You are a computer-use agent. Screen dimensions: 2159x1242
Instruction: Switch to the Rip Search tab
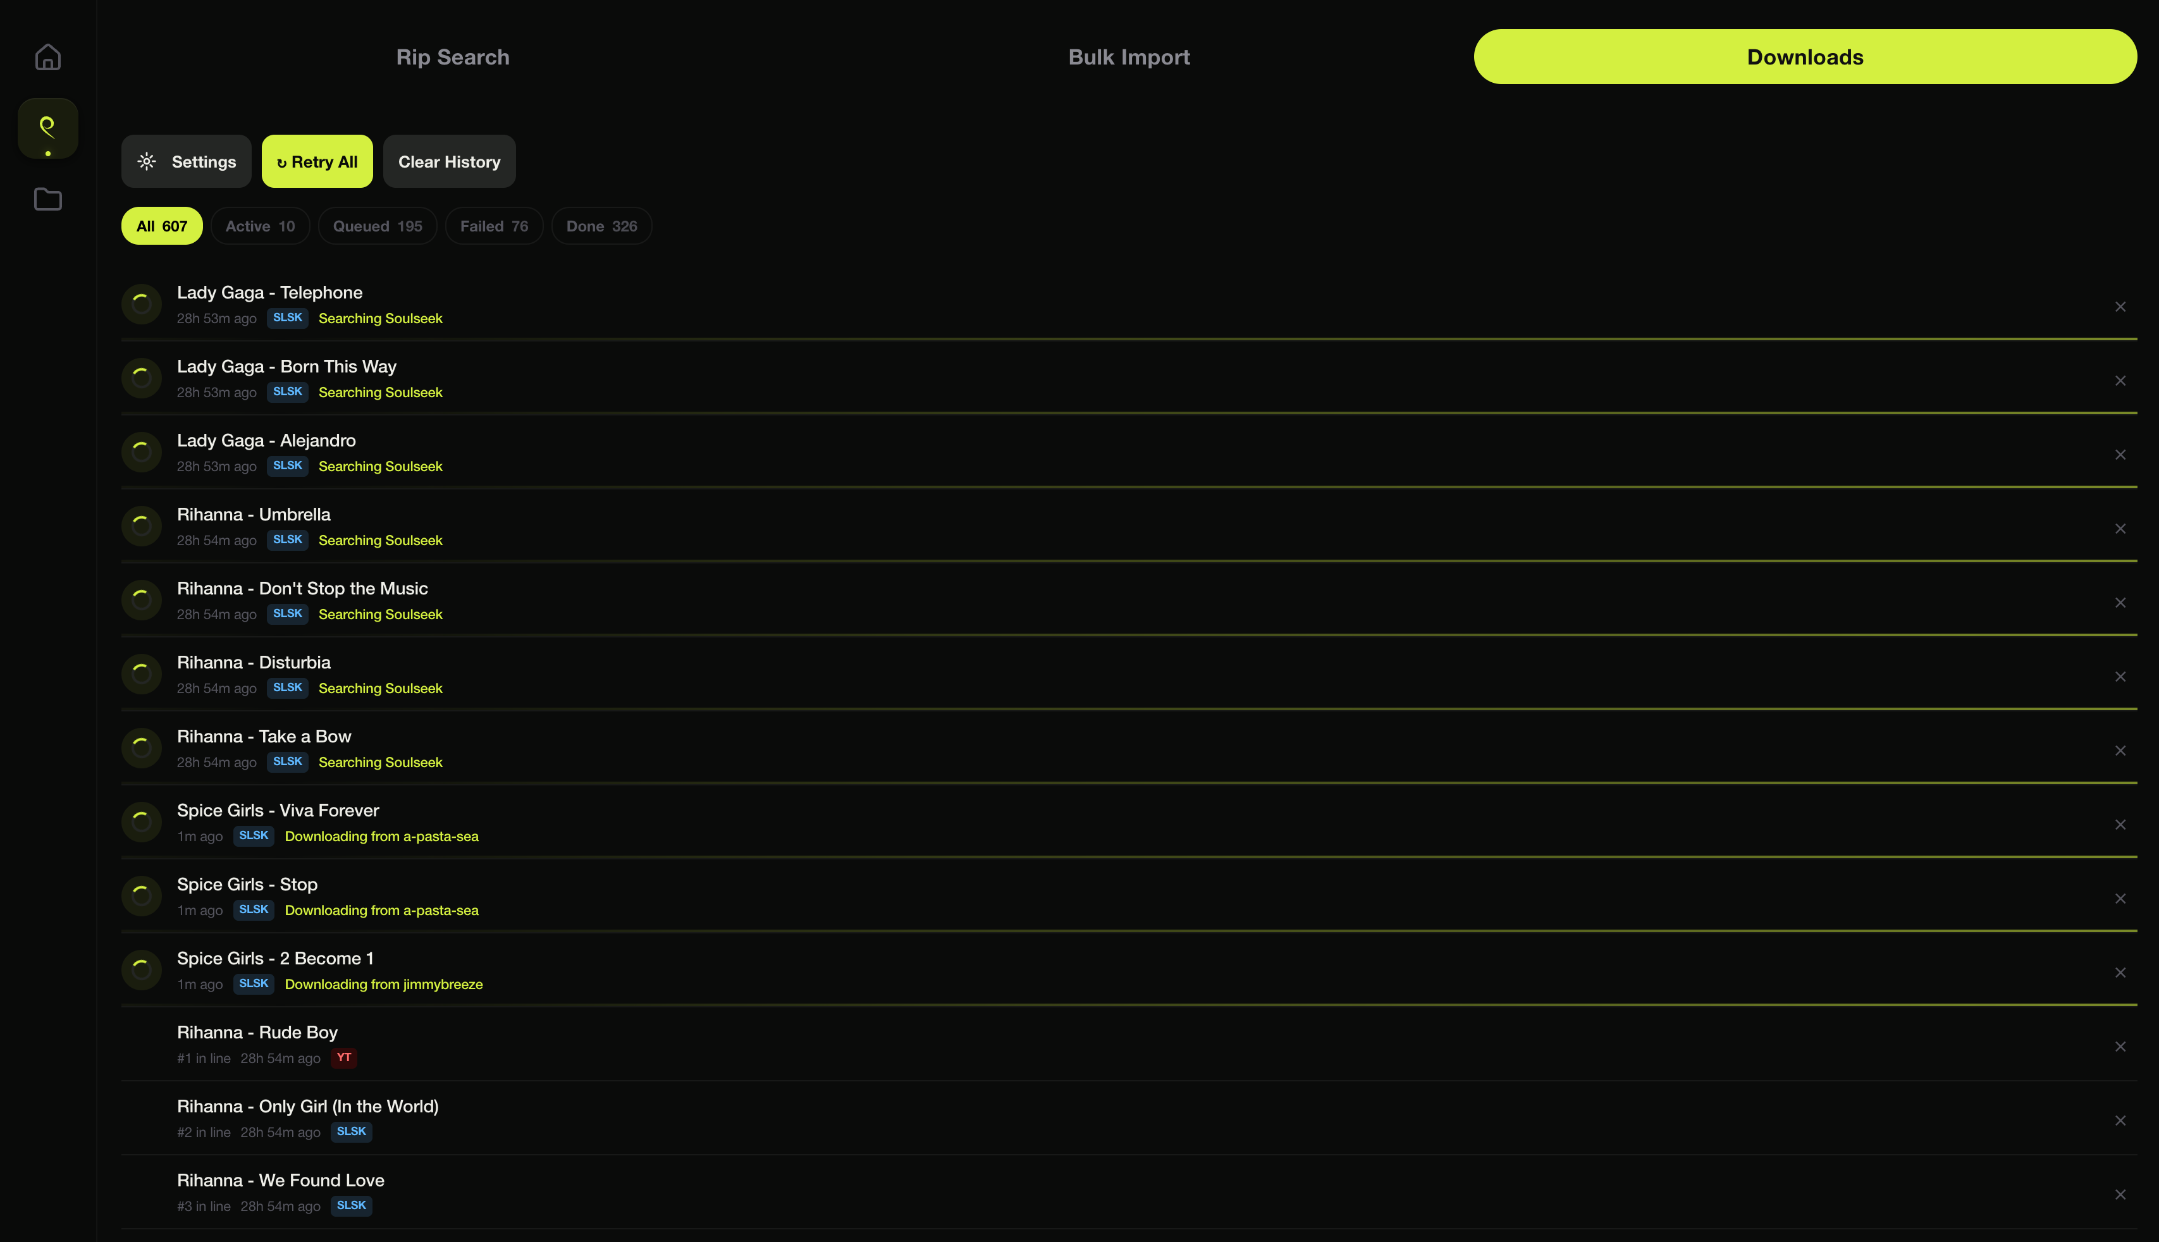(453, 57)
